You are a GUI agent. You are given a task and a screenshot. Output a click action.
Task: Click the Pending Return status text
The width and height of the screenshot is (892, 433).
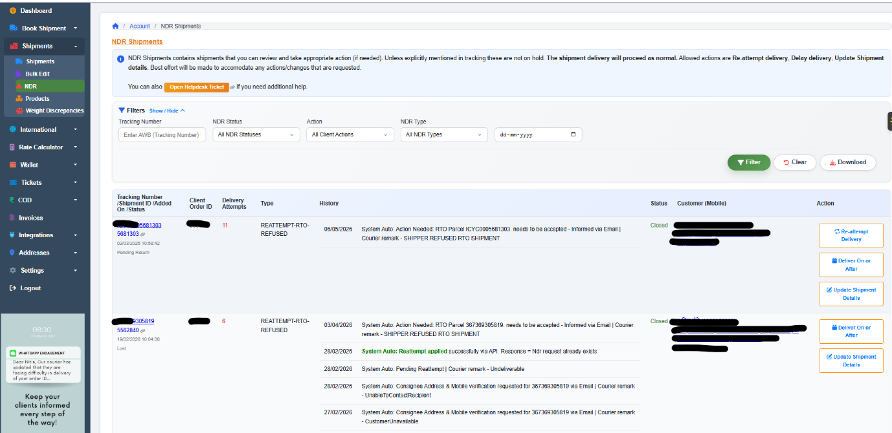[x=133, y=252]
